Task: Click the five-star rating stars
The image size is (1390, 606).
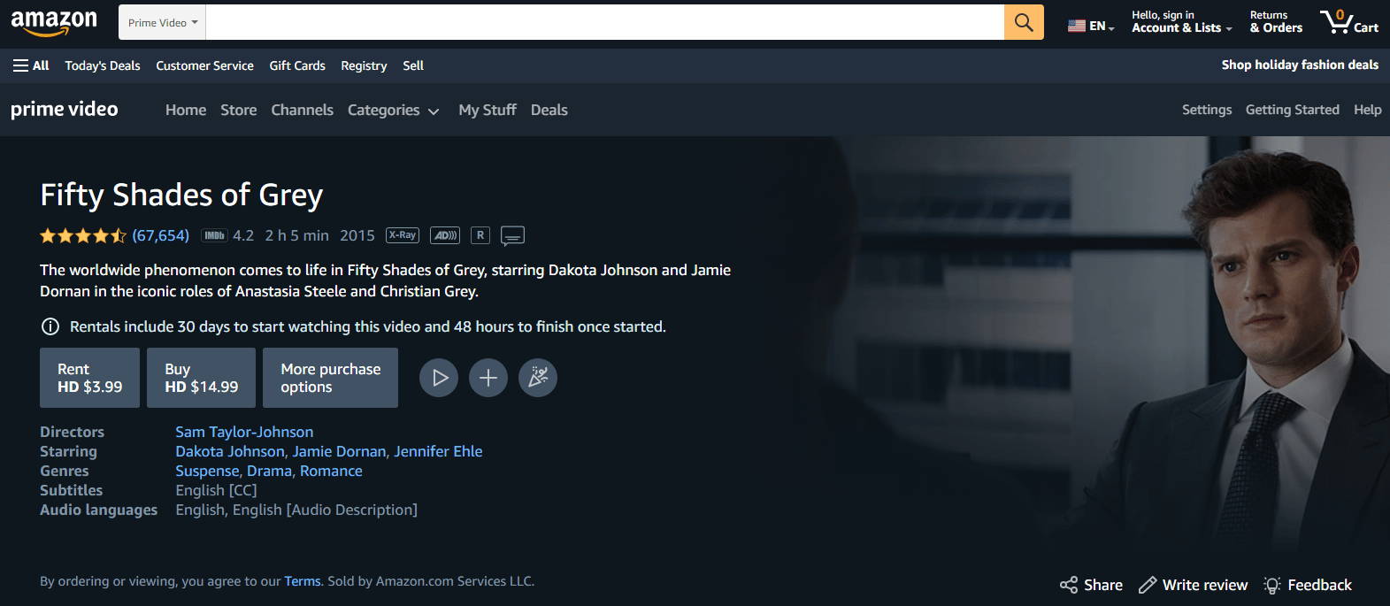Action: coord(83,235)
